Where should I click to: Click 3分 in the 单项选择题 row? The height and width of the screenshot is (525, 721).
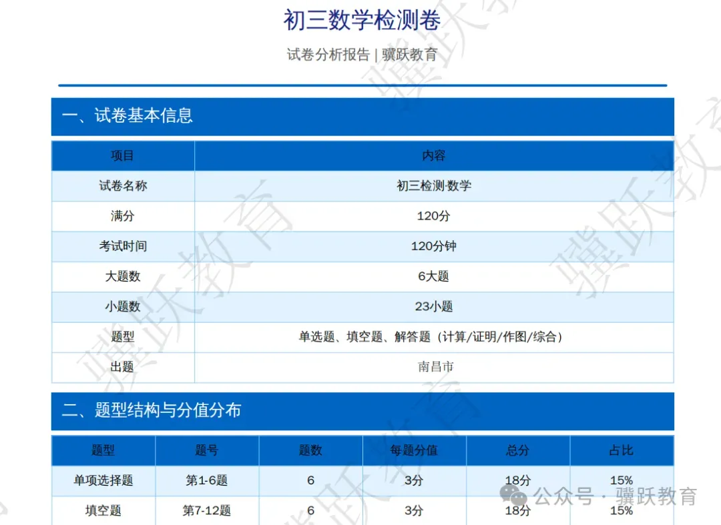pyautogui.click(x=414, y=480)
